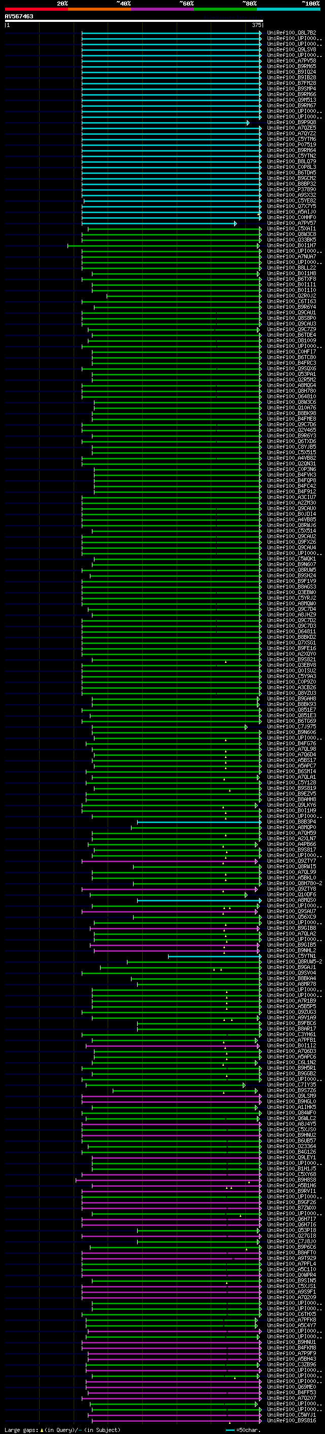325x1434 pixels.
Task: Select the UniRef100_A7R1B9 label
Action: (x=291, y=1001)
